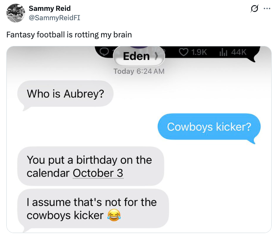Select the blue 'Cowboys kicker?' bubble
This screenshot has height=239, width=278.
[x=209, y=127]
